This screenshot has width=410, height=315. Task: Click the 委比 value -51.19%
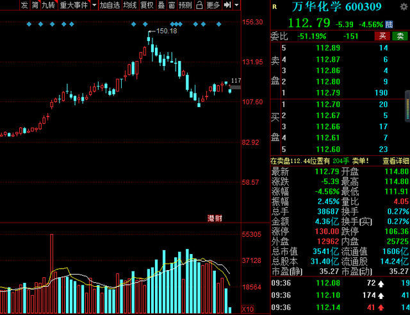312,36
